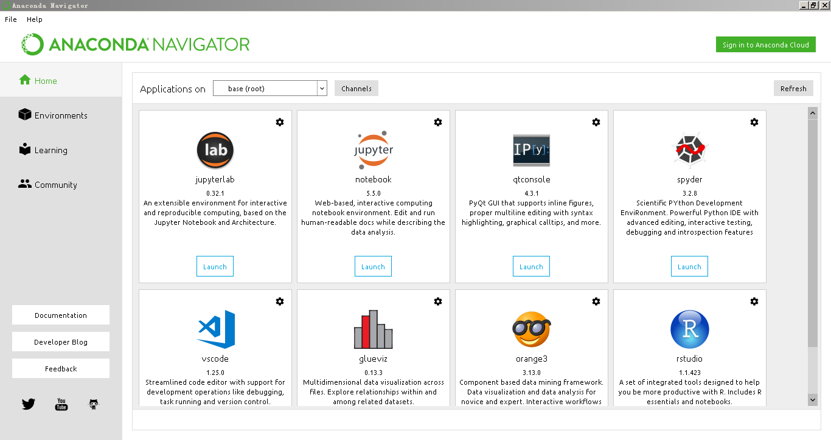Click the glueviz bar chart icon
The height and width of the screenshot is (440, 831).
pos(374,329)
